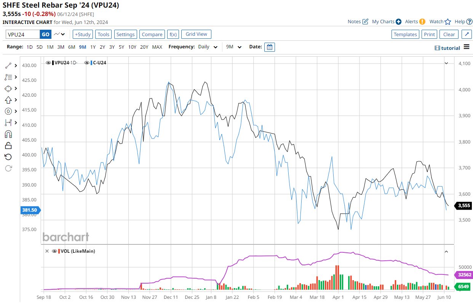Select the MAX range option
The width and height of the screenshot is (473, 303).
pos(157,47)
